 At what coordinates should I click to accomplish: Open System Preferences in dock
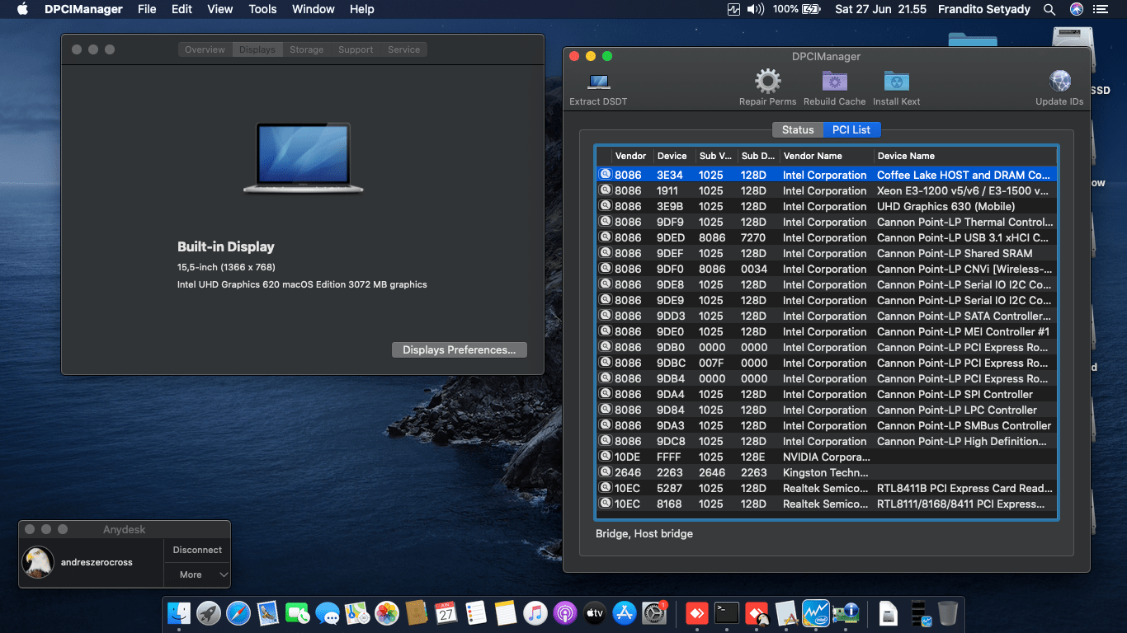[654, 613]
